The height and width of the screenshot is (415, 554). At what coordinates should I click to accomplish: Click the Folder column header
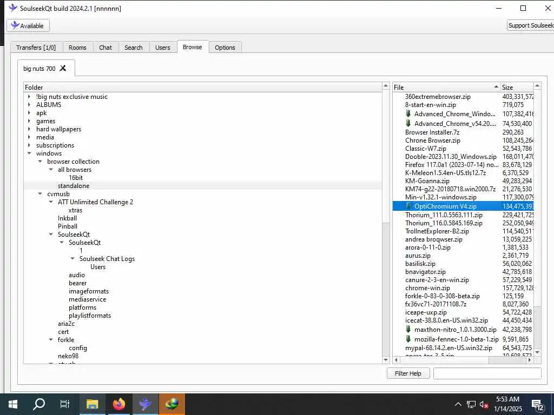click(203, 87)
